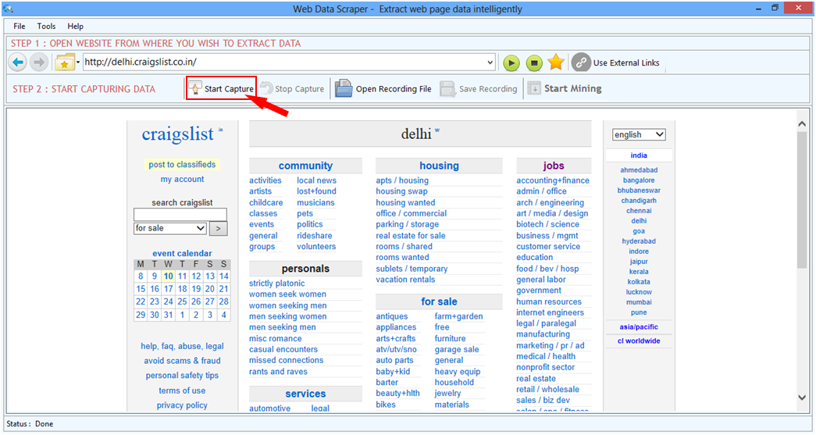Click the Use External Links chain icon
This screenshot has width=816, height=435.
pos(581,62)
